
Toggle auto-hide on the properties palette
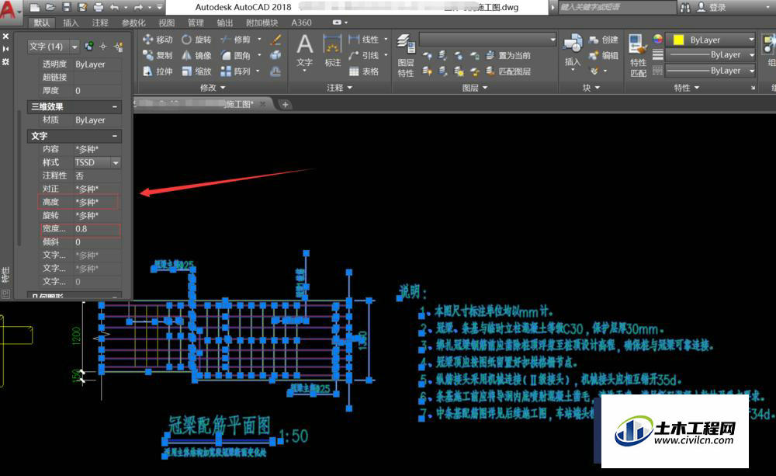pos(5,49)
